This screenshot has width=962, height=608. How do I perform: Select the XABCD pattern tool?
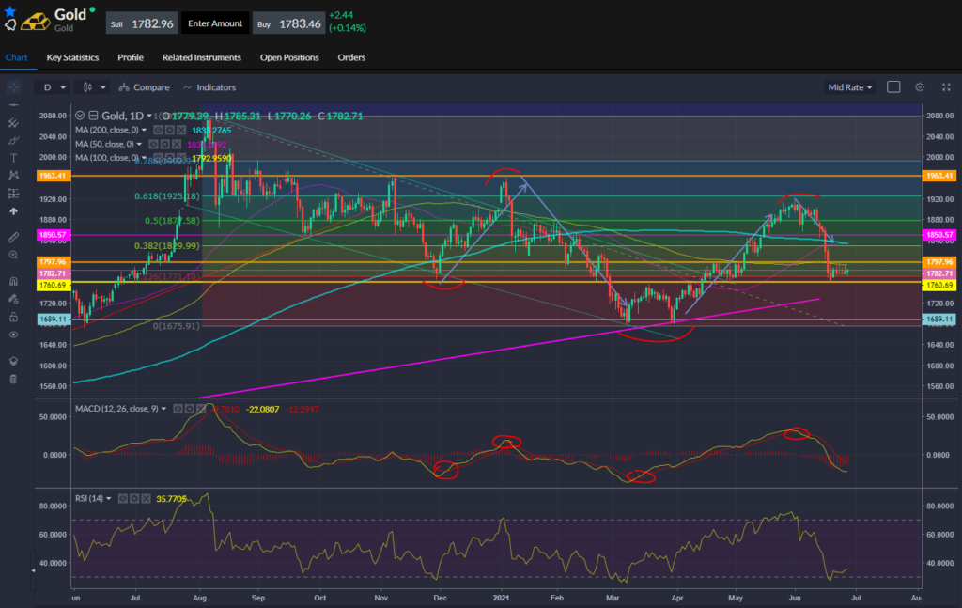(13, 176)
